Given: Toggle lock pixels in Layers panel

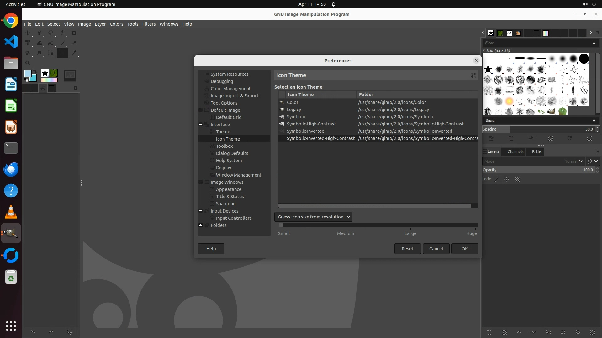Looking at the screenshot, I should (x=497, y=179).
